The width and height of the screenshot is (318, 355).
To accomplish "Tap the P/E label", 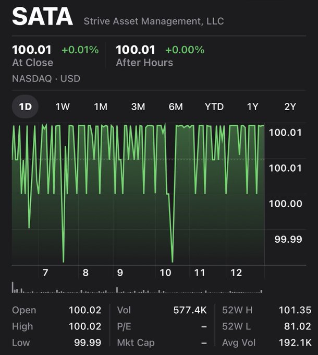I will click(x=124, y=326).
